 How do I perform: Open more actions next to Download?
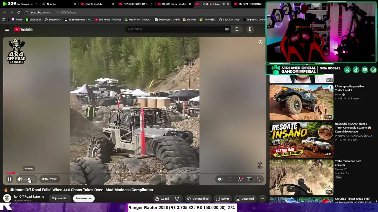click(x=262, y=199)
